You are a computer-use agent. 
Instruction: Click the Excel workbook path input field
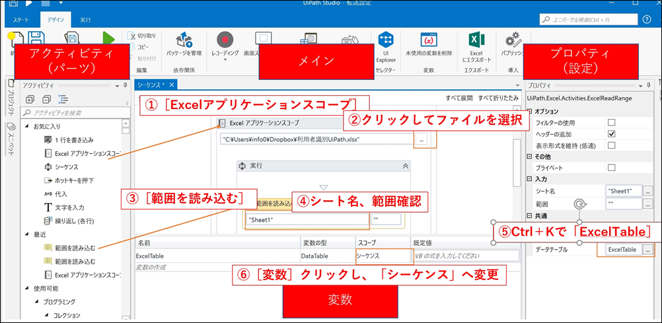coord(317,140)
